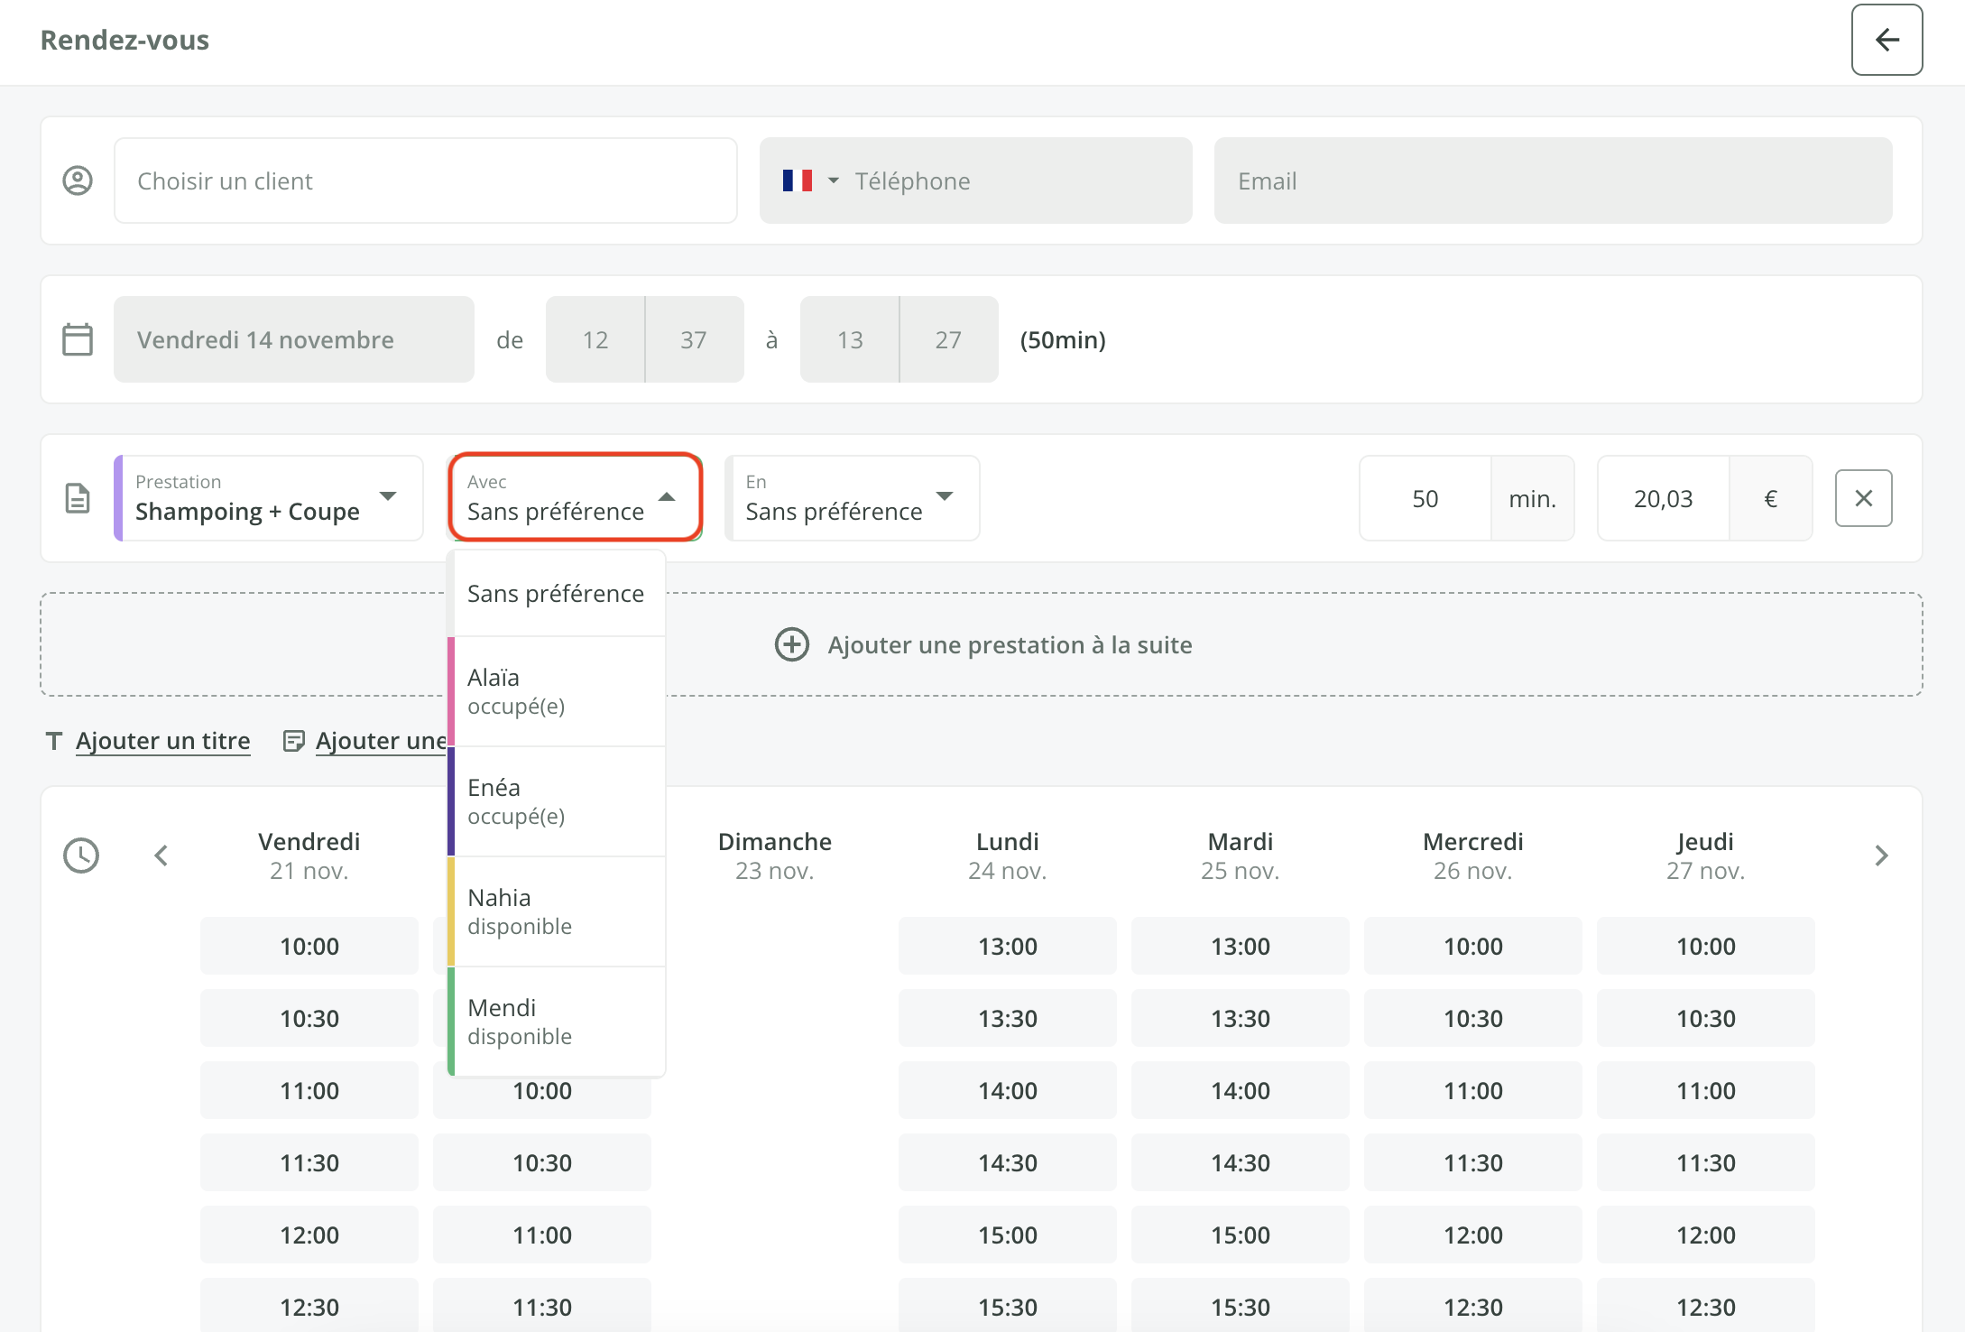Click the document icon beside Prestation
Screen dimensions: 1965x1332
click(78, 498)
